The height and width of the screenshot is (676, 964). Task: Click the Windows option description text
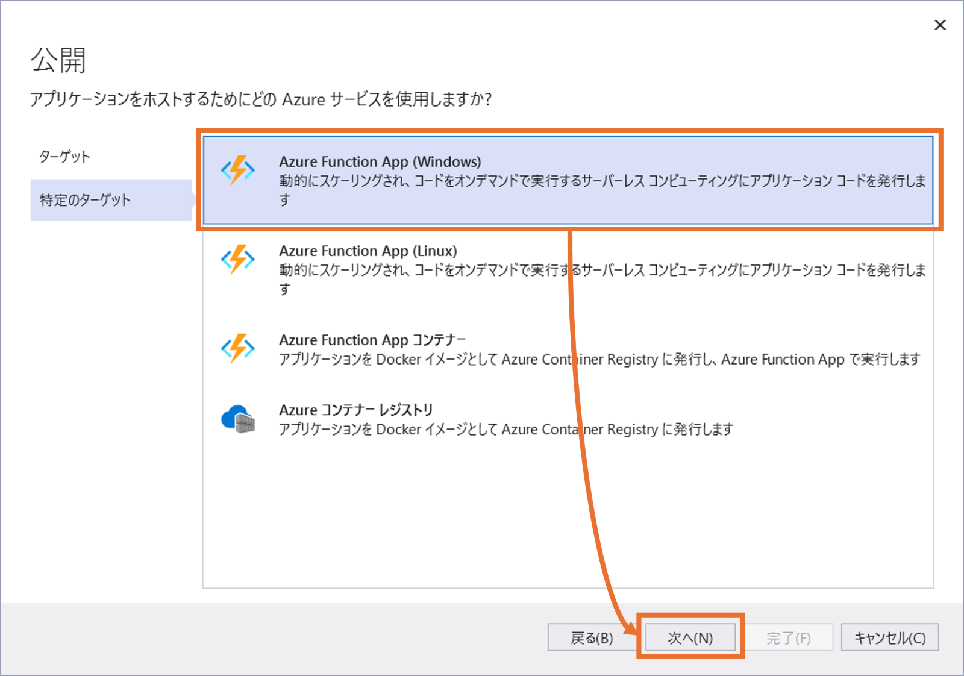[602, 190]
